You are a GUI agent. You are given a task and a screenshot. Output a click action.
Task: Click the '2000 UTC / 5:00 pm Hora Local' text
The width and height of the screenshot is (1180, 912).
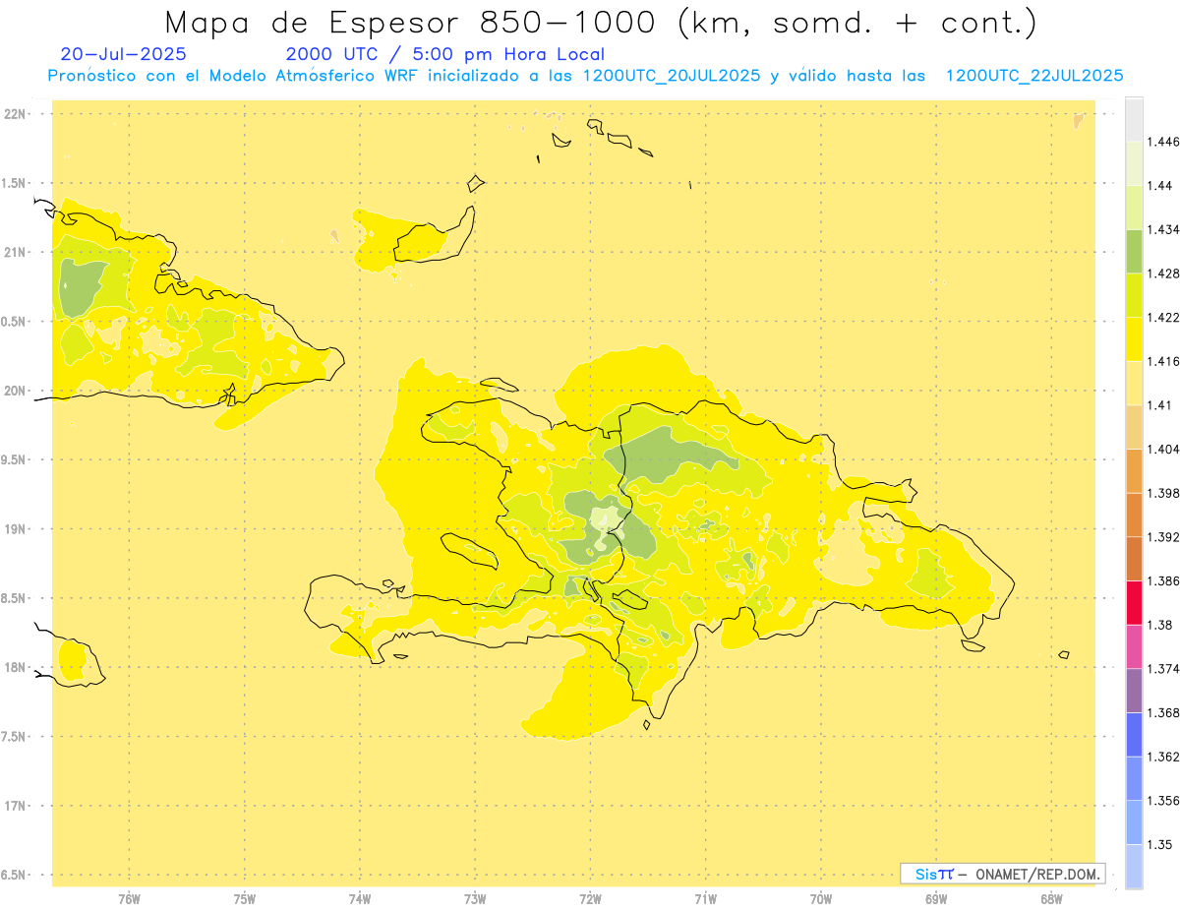(444, 54)
